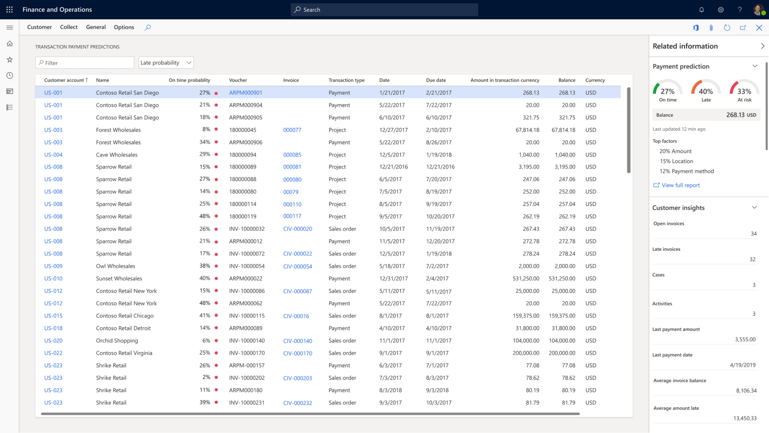Open Workspaces icon in the sidebar
769x433 pixels.
coord(10,91)
